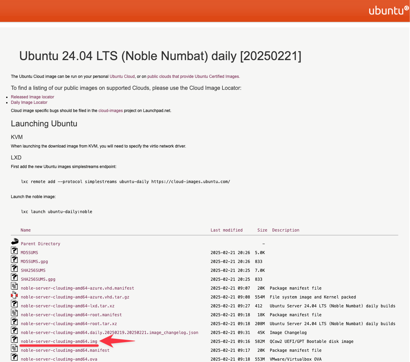This screenshot has height=362, width=410.
Task: Open the daily image_changelog.json link
Action: [109, 333]
